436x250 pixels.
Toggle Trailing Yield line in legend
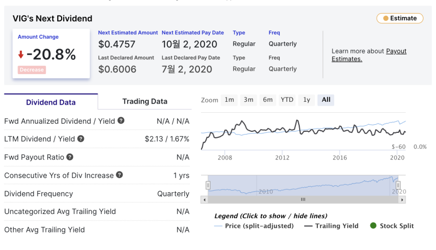point(331,226)
